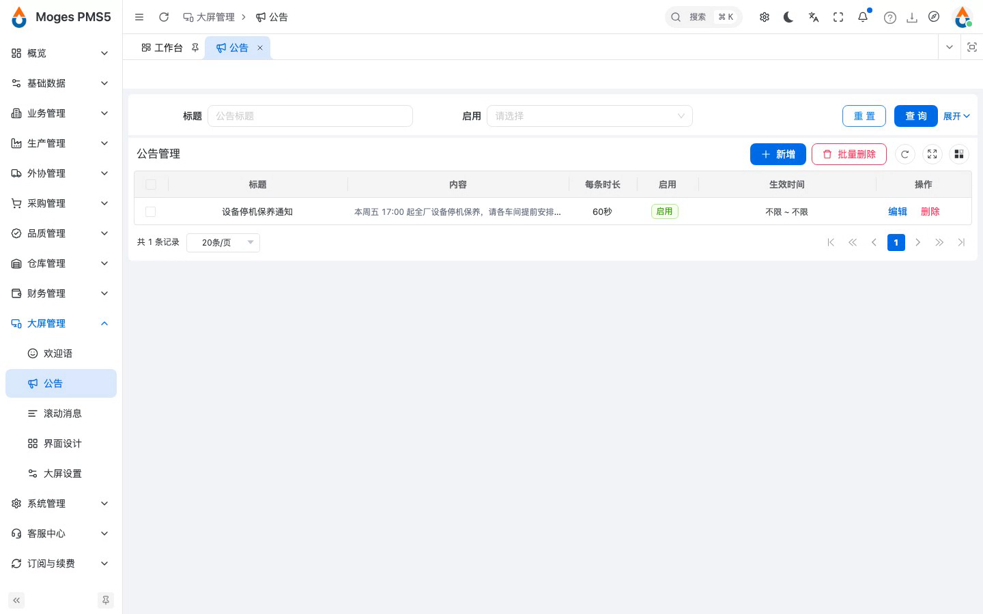Open the 启用 filter dropdown

click(x=590, y=116)
